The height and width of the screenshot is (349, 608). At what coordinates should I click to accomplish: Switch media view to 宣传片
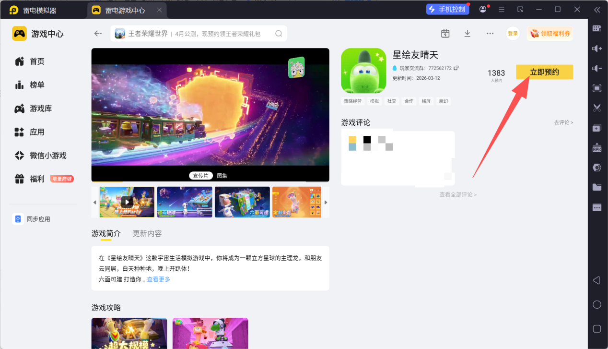(x=201, y=176)
